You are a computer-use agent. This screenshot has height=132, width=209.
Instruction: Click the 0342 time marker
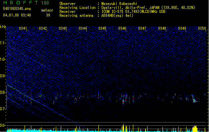(43, 28)
